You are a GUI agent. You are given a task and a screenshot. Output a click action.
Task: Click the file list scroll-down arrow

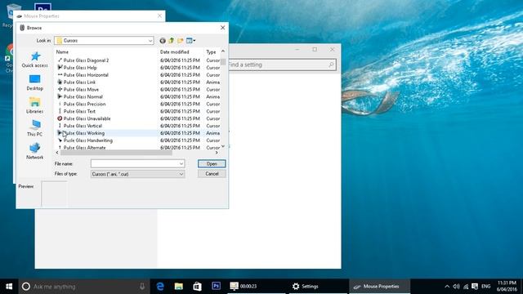click(223, 146)
